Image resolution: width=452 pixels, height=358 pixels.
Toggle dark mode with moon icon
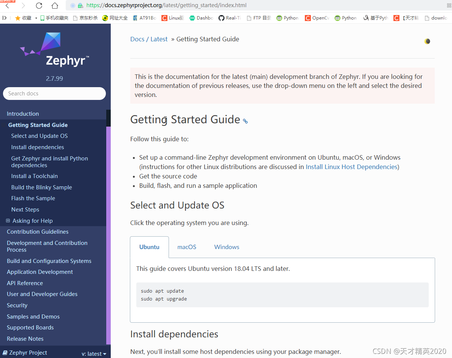(x=427, y=41)
